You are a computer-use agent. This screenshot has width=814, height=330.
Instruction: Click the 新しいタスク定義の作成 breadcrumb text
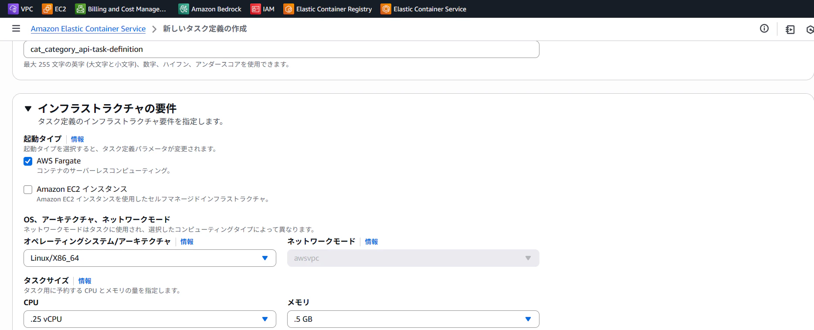tap(205, 29)
